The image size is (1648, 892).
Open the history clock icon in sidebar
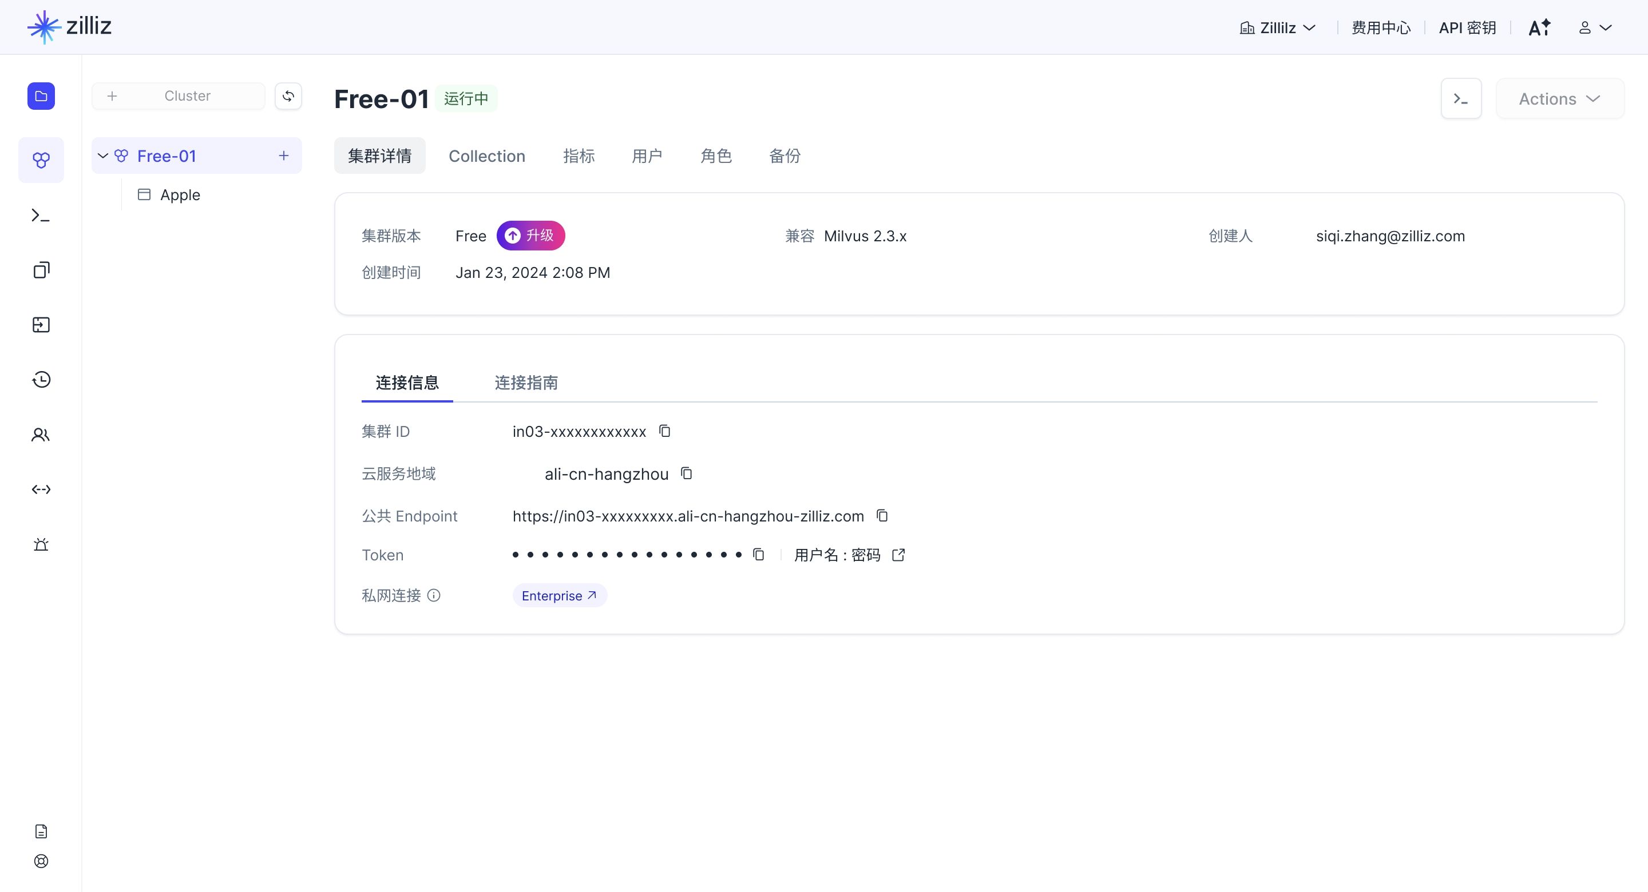click(41, 380)
